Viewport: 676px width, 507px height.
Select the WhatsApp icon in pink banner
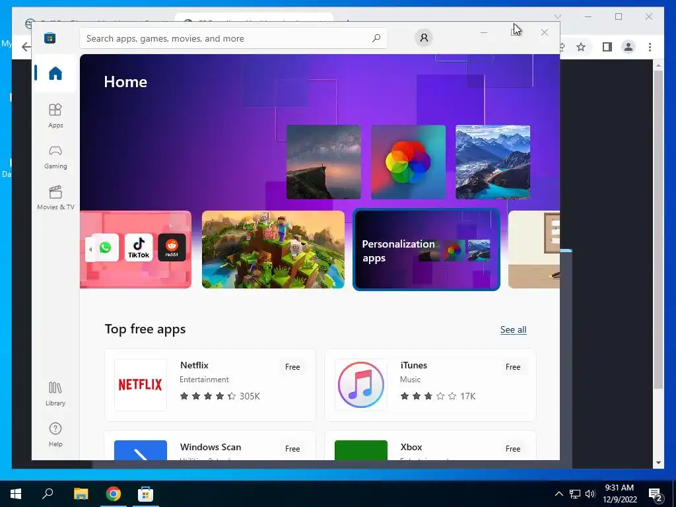[x=105, y=248]
